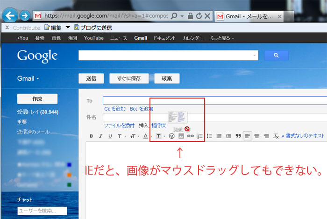
Task: Apply numbered list formatting
Action: (x=200, y=136)
